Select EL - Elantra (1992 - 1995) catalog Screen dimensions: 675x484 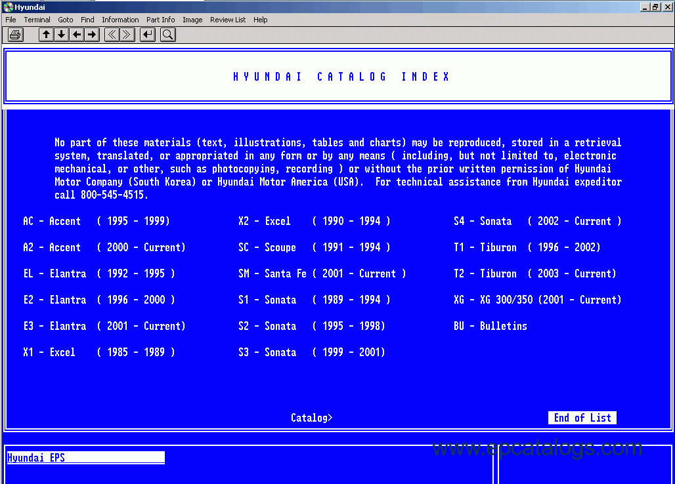(99, 274)
